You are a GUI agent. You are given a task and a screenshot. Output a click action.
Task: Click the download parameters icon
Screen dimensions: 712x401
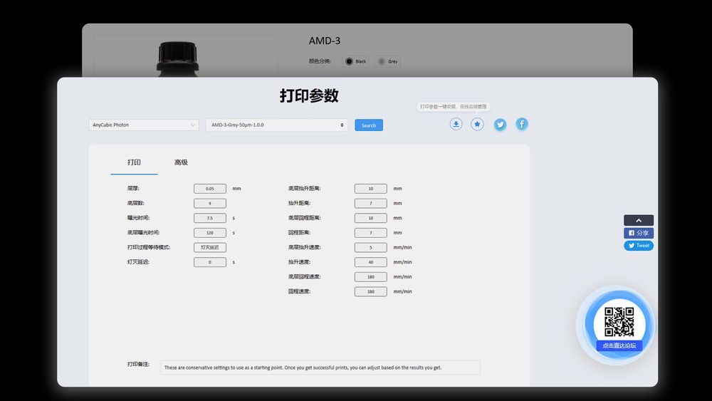[x=456, y=124]
